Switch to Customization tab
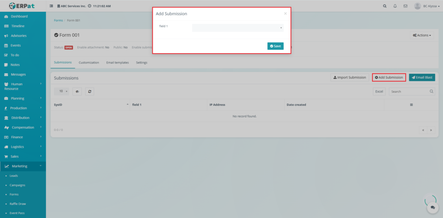This screenshot has height=218, width=443. [x=89, y=63]
